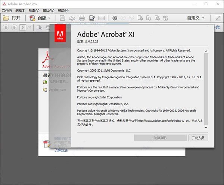
Task: Click the Open folder icon in toolbar
Action: pos(6,18)
